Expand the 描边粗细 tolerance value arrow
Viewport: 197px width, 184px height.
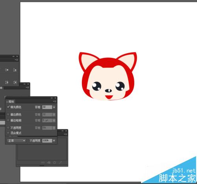coord(54,121)
